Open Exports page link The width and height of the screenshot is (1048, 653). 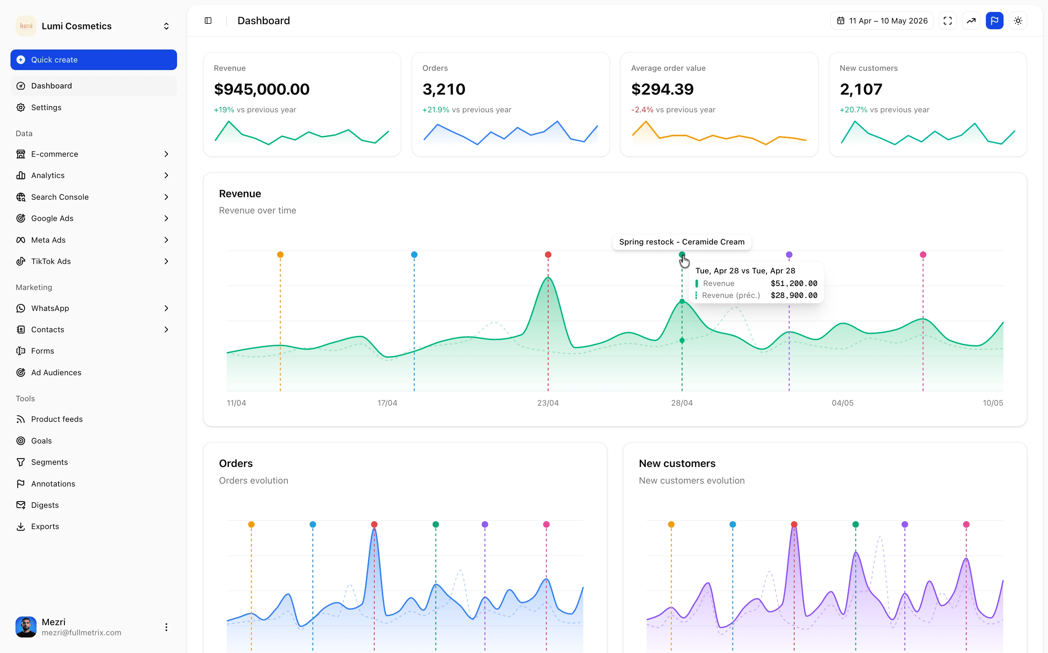tap(93, 527)
